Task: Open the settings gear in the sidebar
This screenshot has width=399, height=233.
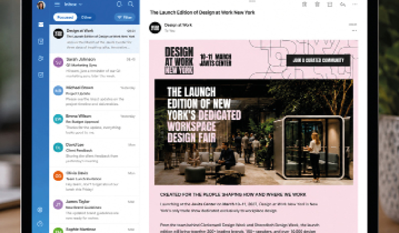Action: point(40,210)
